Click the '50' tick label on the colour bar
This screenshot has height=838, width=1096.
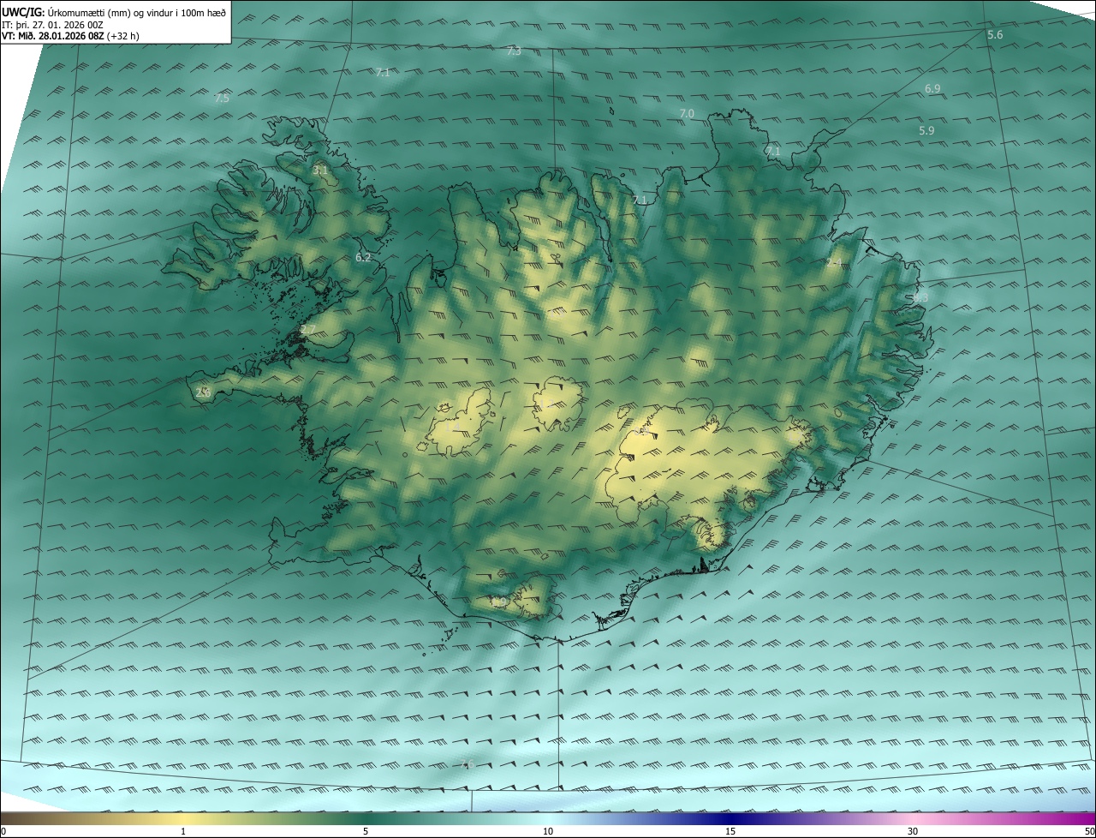point(1089,831)
